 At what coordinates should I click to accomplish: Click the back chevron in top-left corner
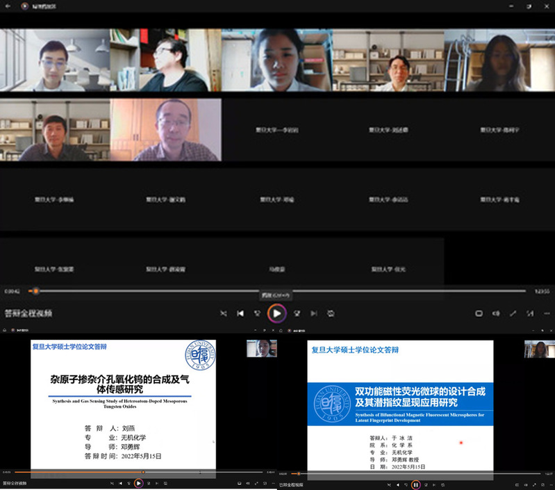click(8, 6)
